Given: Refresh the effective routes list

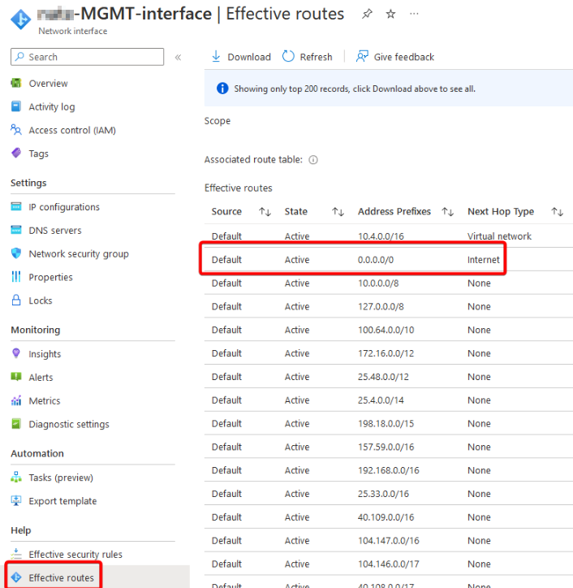Looking at the screenshot, I should point(307,57).
